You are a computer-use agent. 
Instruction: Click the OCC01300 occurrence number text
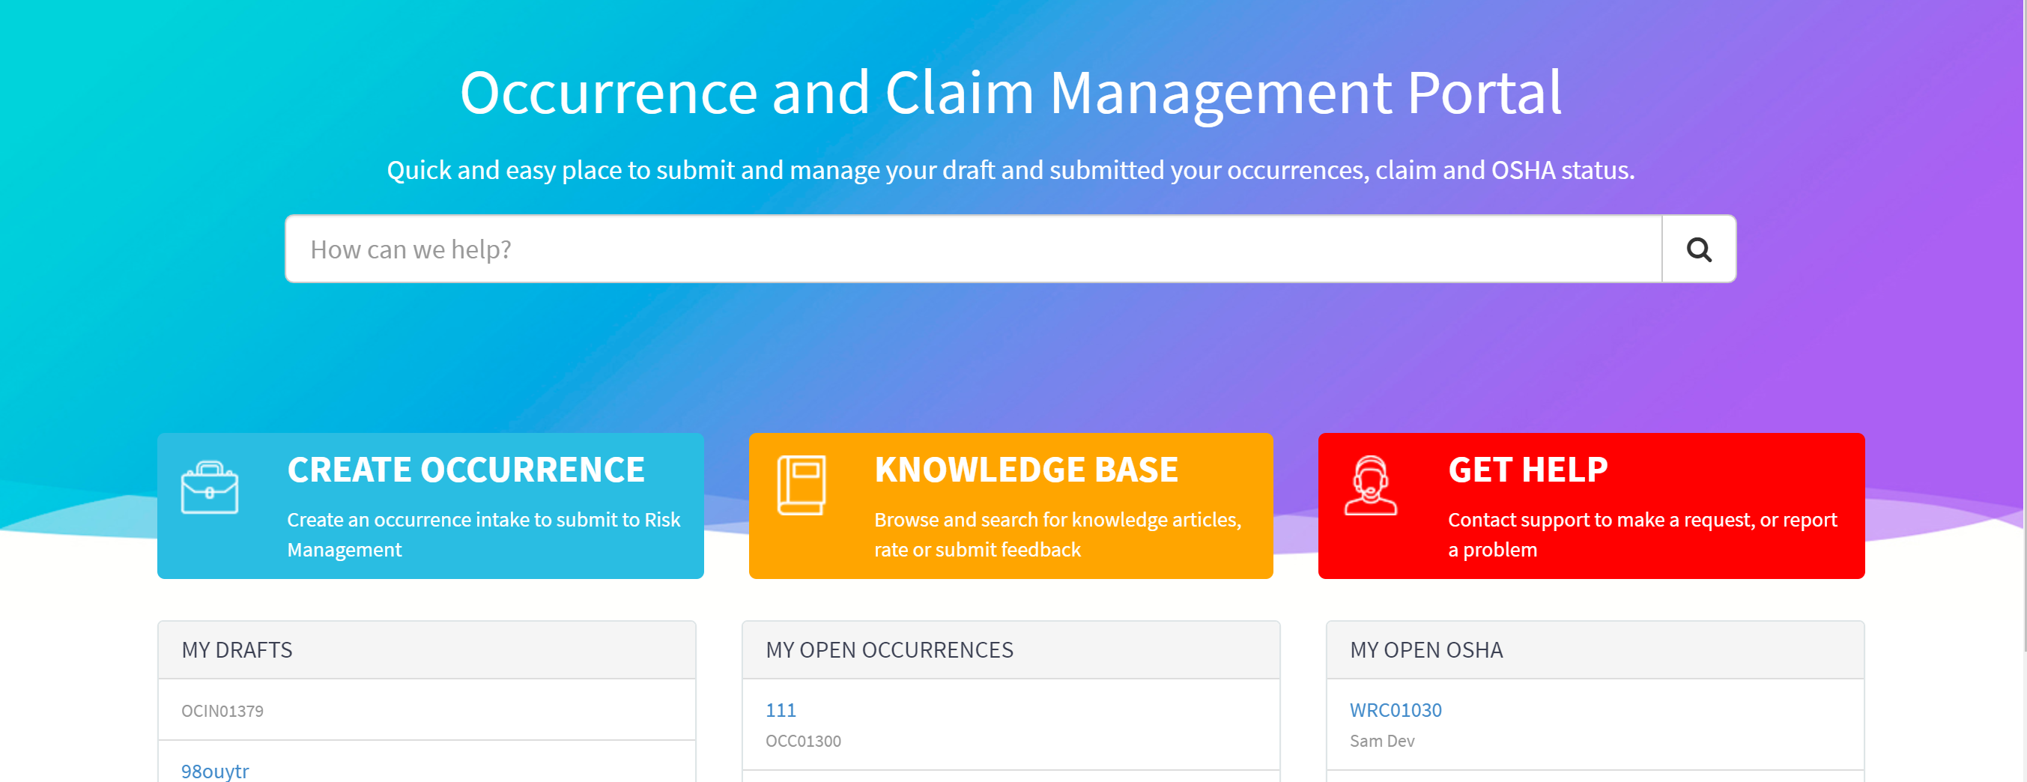pos(802,741)
